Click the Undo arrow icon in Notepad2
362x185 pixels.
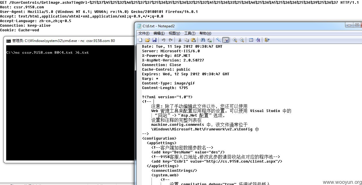(x=164, y=40)
